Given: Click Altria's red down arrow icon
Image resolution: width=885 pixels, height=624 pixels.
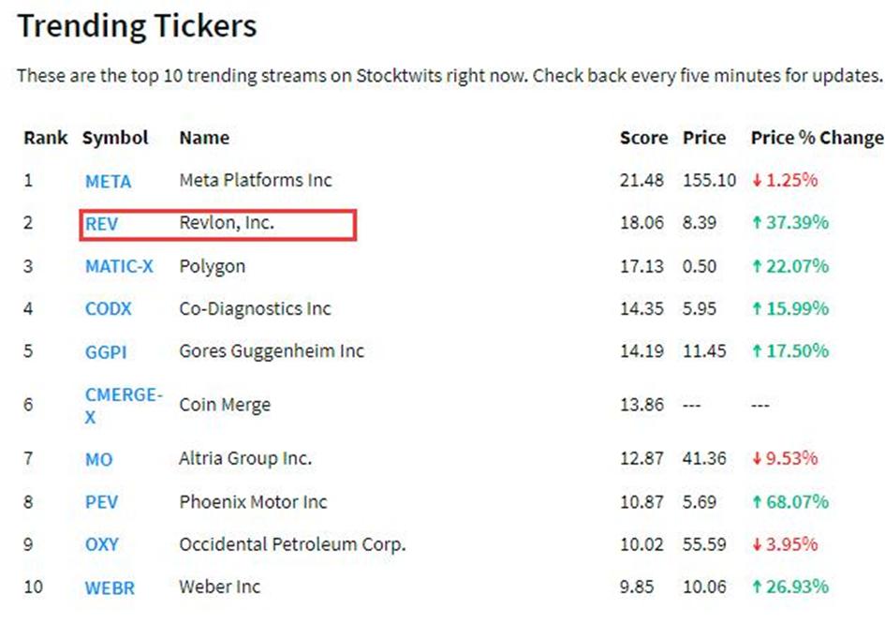Looking at the screenshot, I should click(x=757, y=458).
